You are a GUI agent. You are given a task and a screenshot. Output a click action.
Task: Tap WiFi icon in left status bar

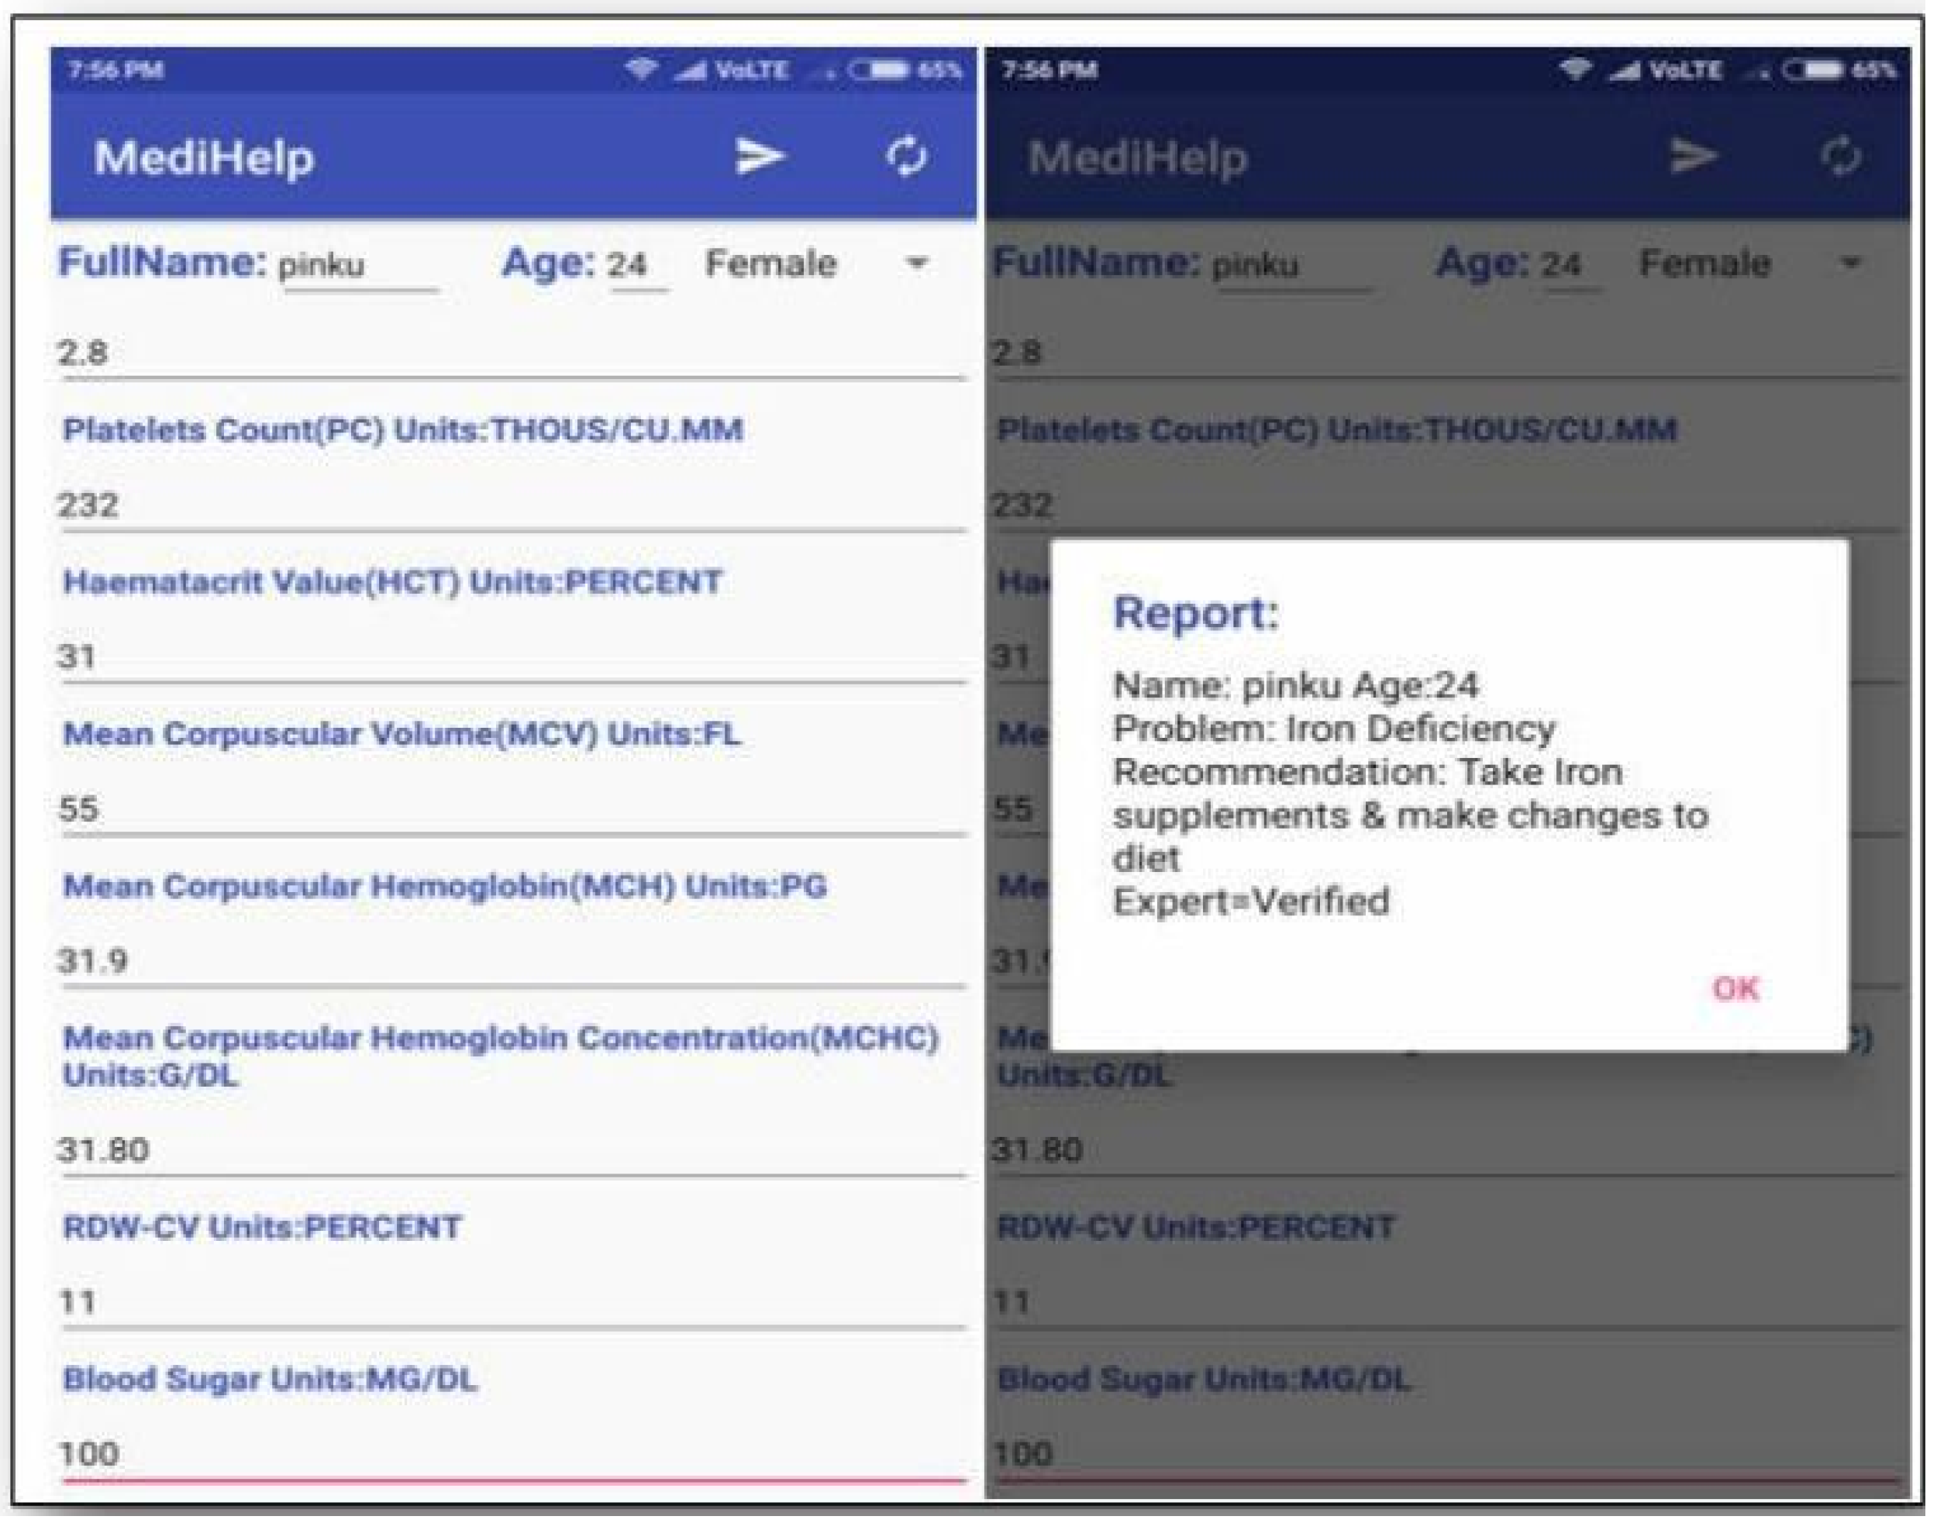[640, 70]
